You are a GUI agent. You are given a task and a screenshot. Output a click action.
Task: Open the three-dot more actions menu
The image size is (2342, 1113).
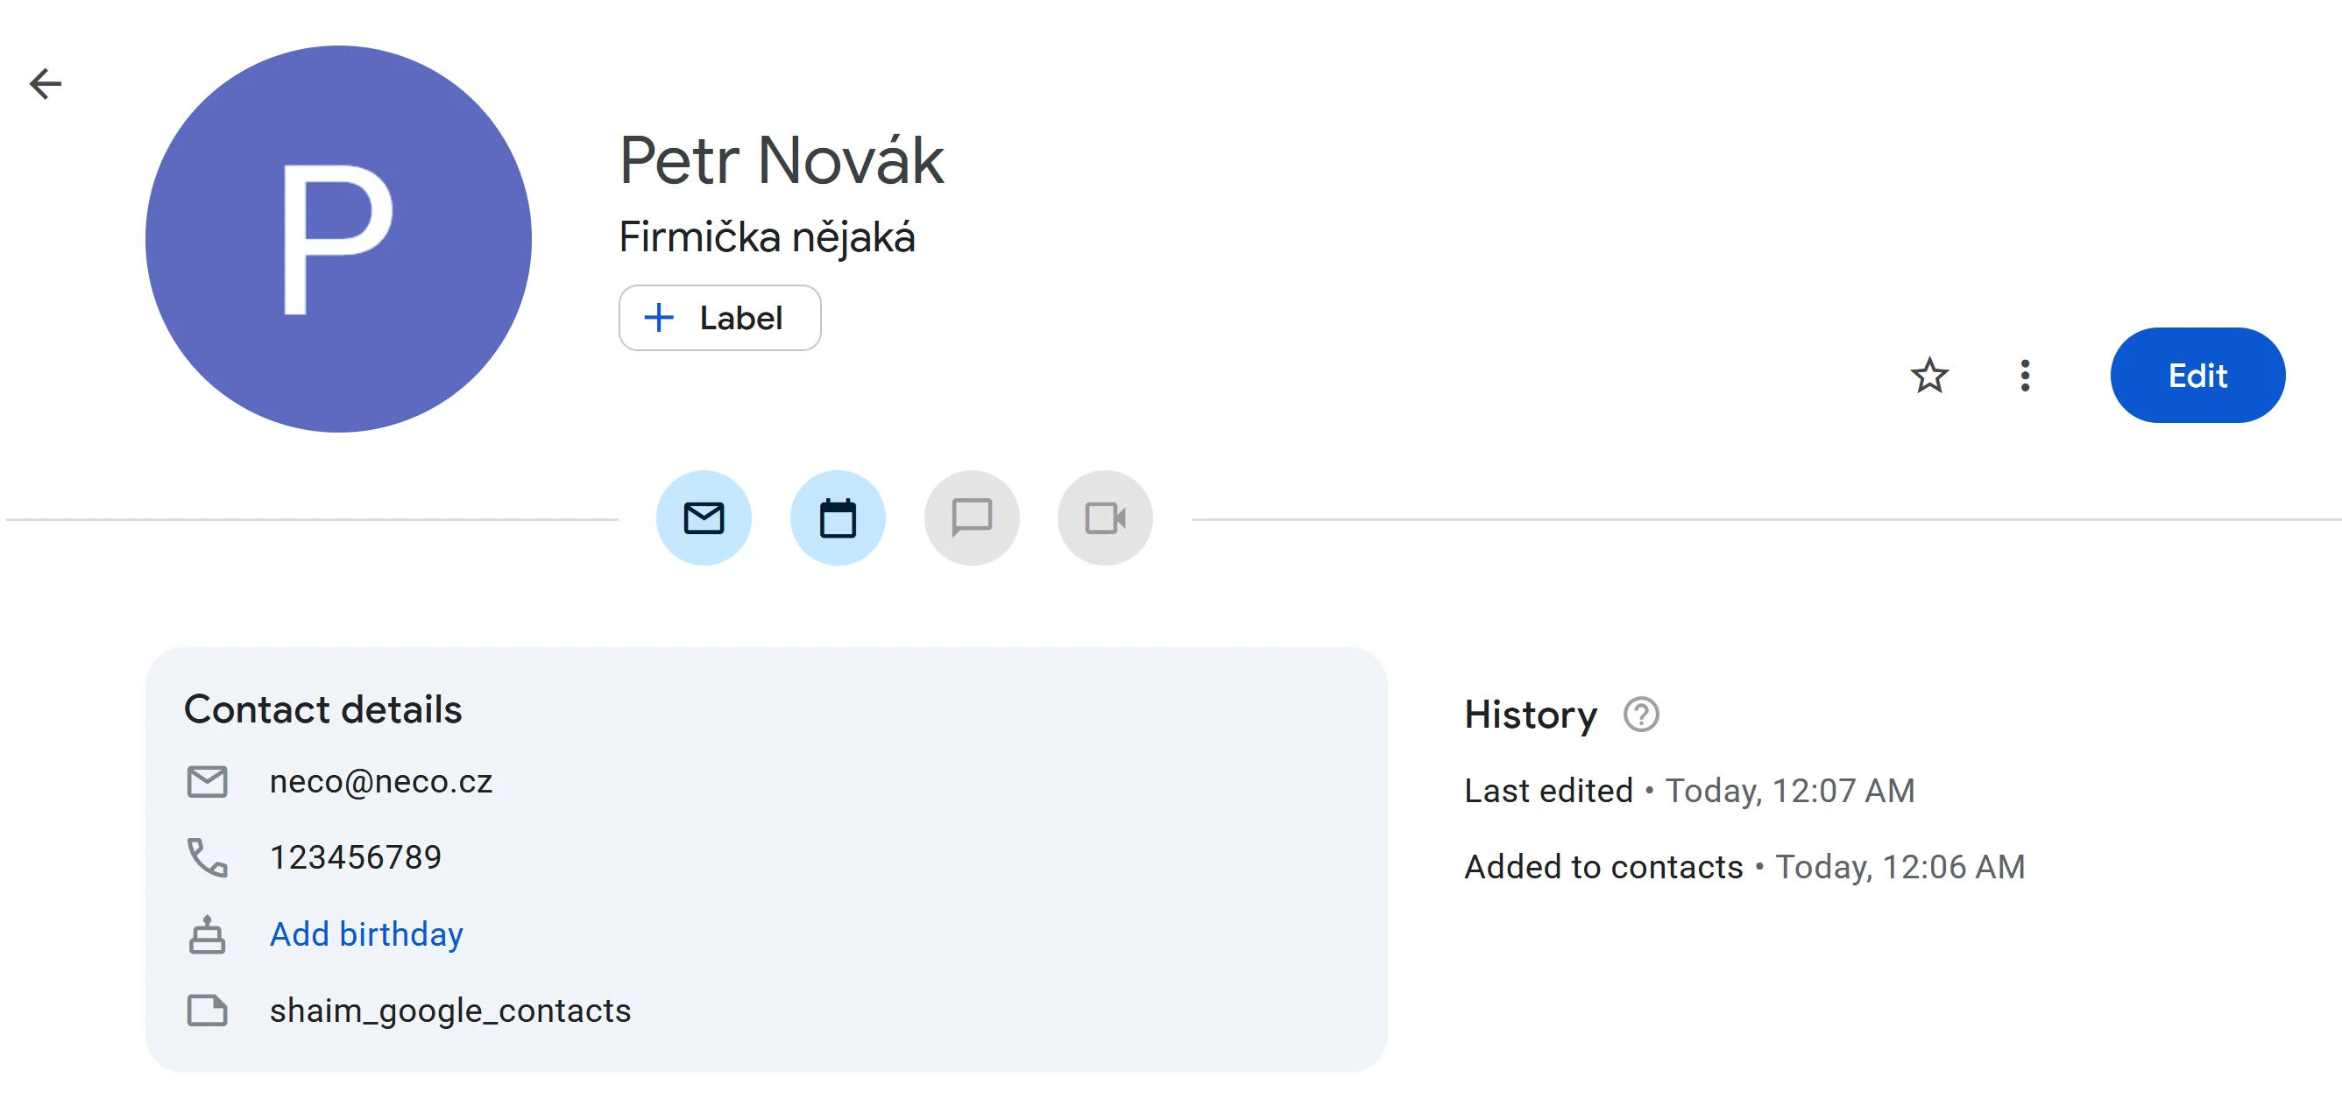[2025, 376]
